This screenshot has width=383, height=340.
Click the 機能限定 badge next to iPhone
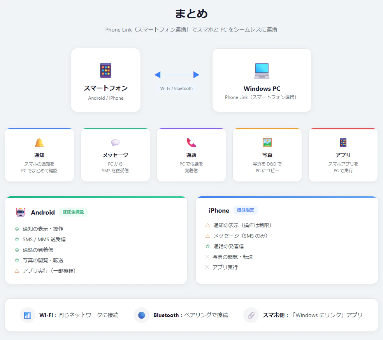[246, 210]
